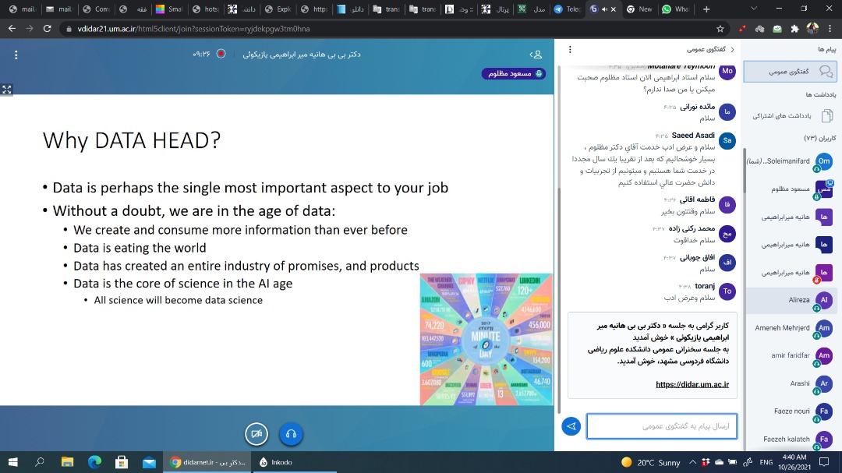Open the chat options three-dot menu
The width and height of the screenshot is (842, 473).
(x=570, y=49)
